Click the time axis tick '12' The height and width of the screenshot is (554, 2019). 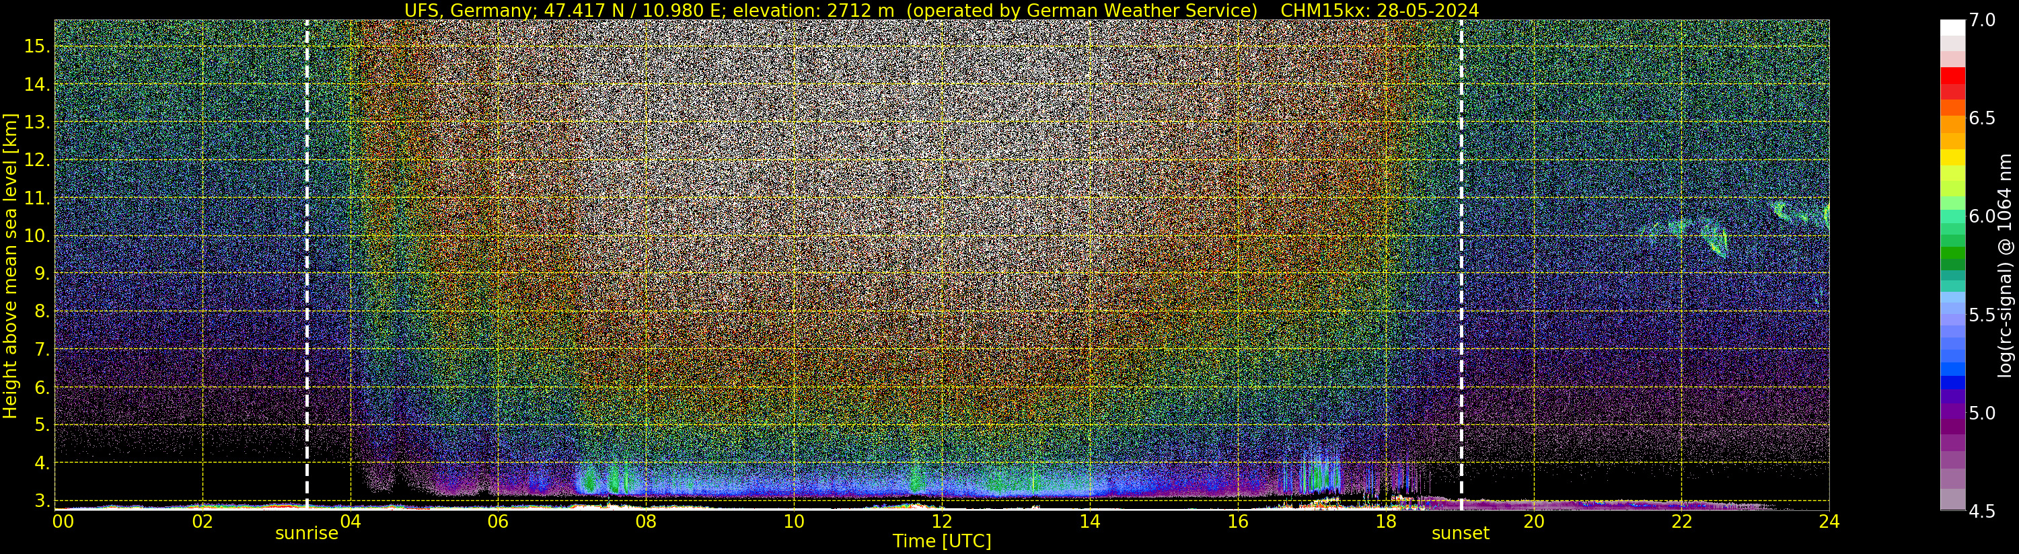pyautogui.click(x=942, y=522)
